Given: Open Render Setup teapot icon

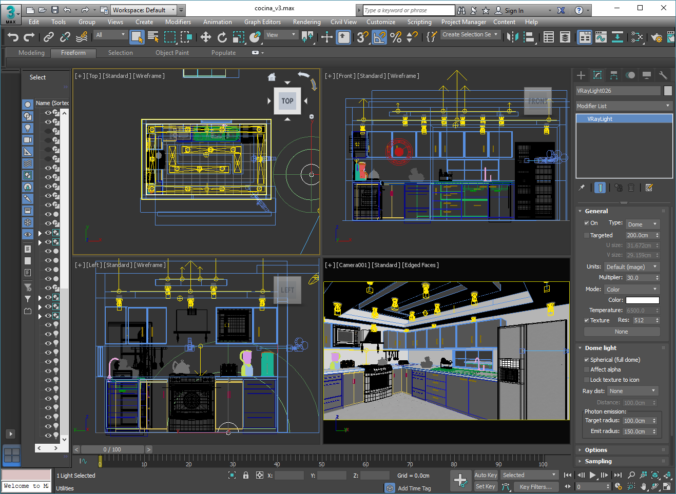Looking at the screenshot, I should [x=656, y=37].
